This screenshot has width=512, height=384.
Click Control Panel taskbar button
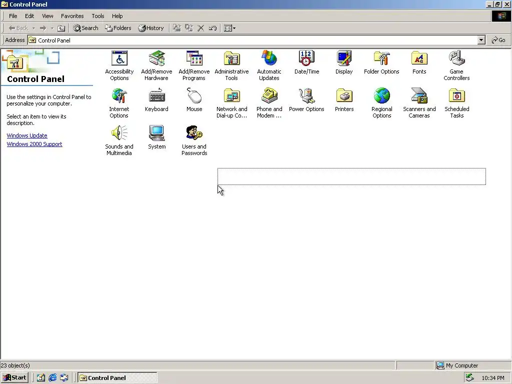point(117,378)
